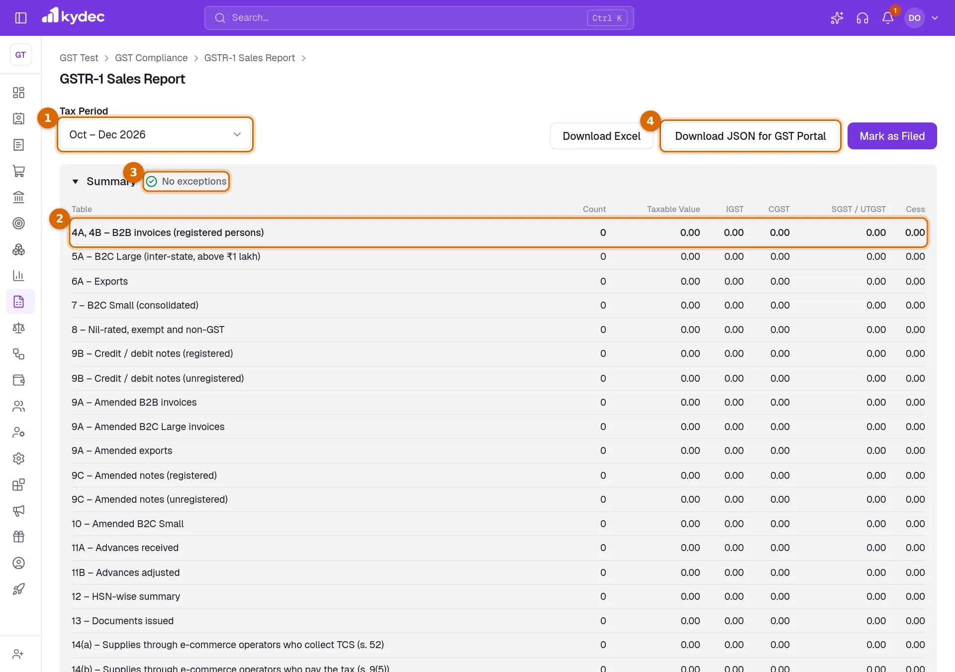The height and width of the screenshot is (672, 955).
Task: Open the contacts book icon in sidebar
Action: [x=18, y=118]
